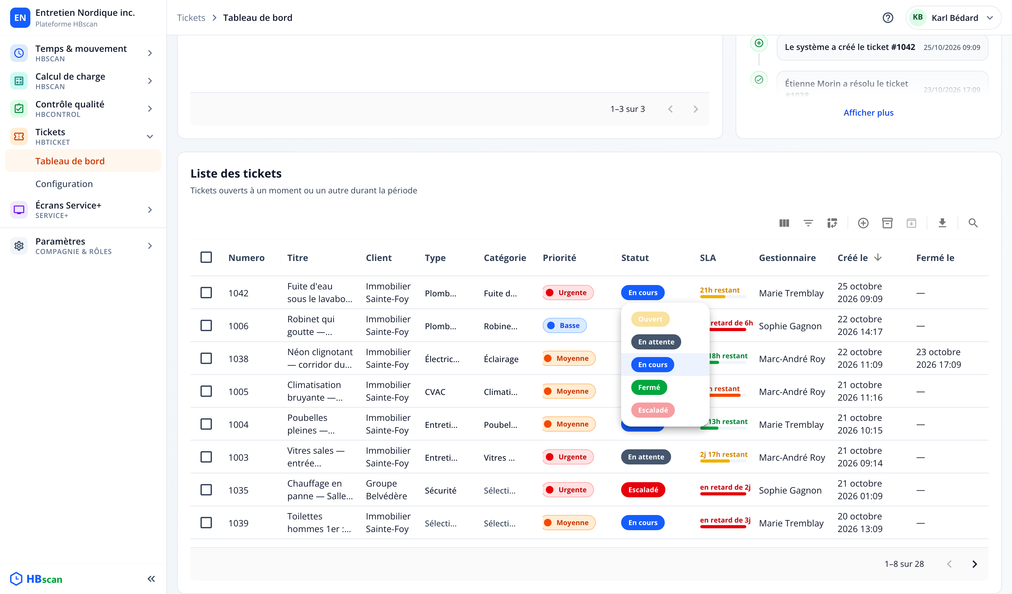The image size is (1012, 594).
Task: Click the add ticket plus icon
Action: pos(863,223)
